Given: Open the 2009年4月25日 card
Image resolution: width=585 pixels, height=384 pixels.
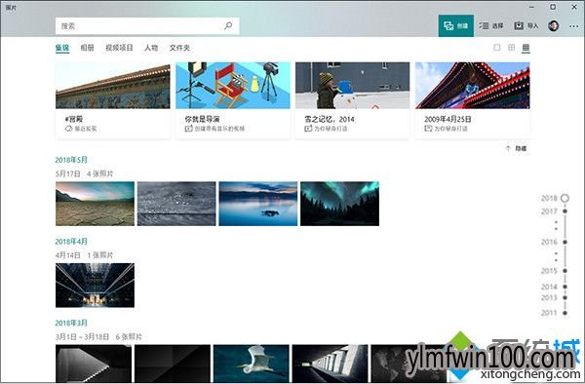Looking at the screenshot, I should pyautogui.click(x=472, y=100).
